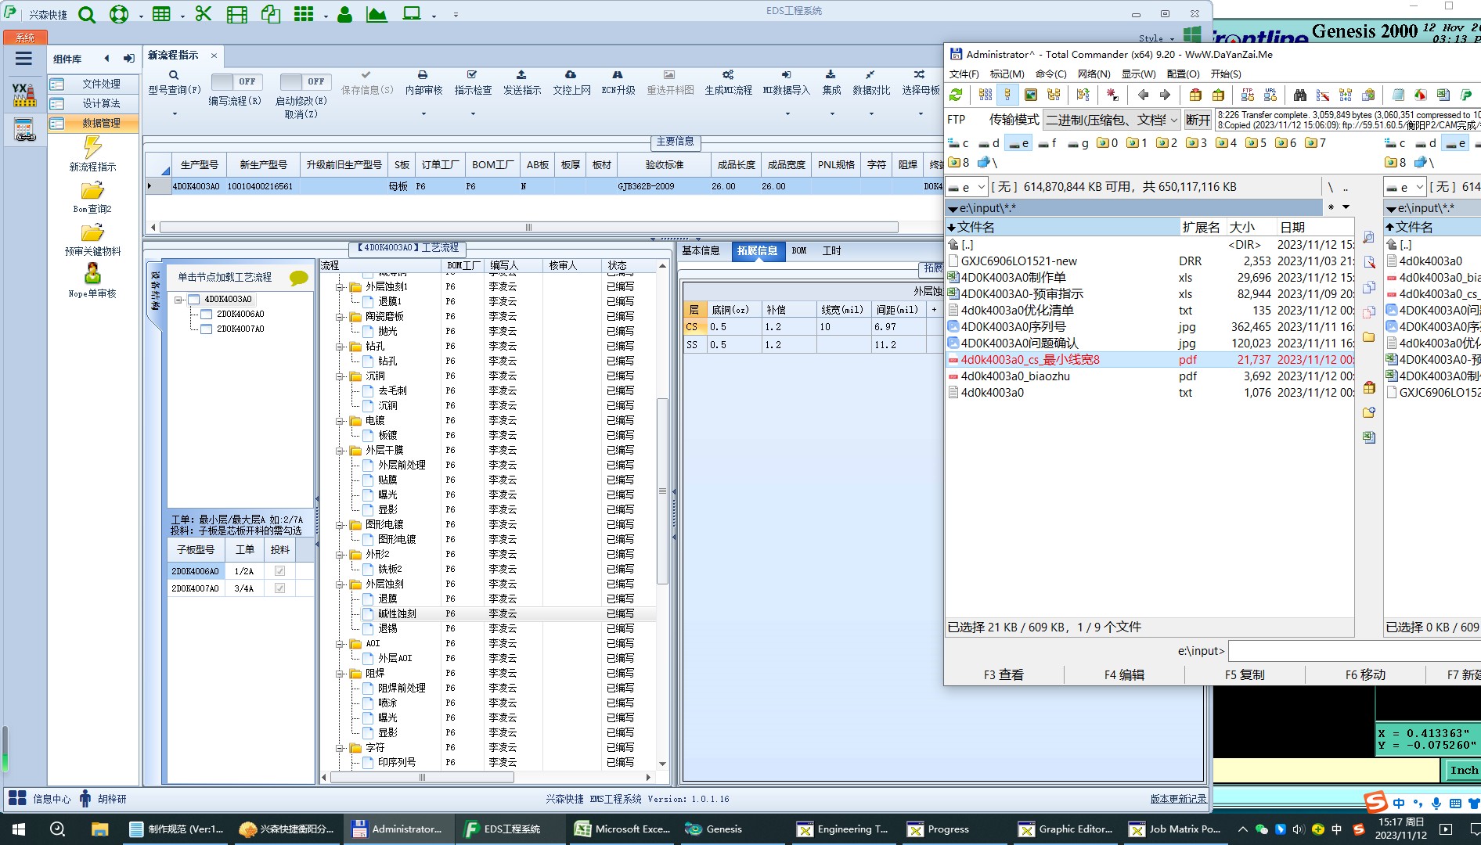Click the magnifier search icon in EDS title bar
The width and height of the screenshot is (1481, 845).
[87, 14]
